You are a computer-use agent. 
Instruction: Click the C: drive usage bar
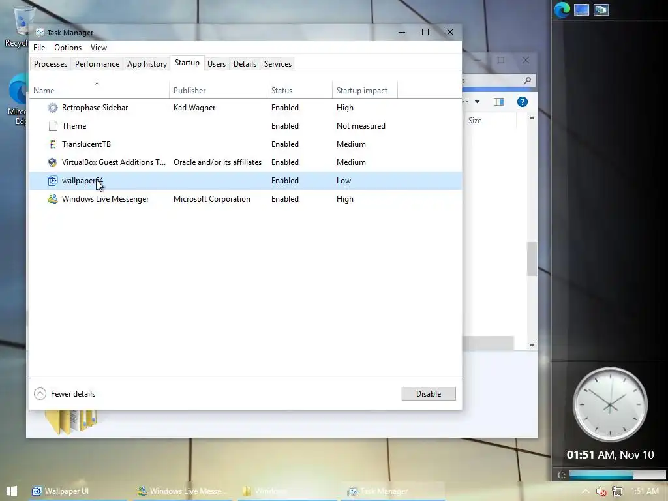tap(617, 475)
